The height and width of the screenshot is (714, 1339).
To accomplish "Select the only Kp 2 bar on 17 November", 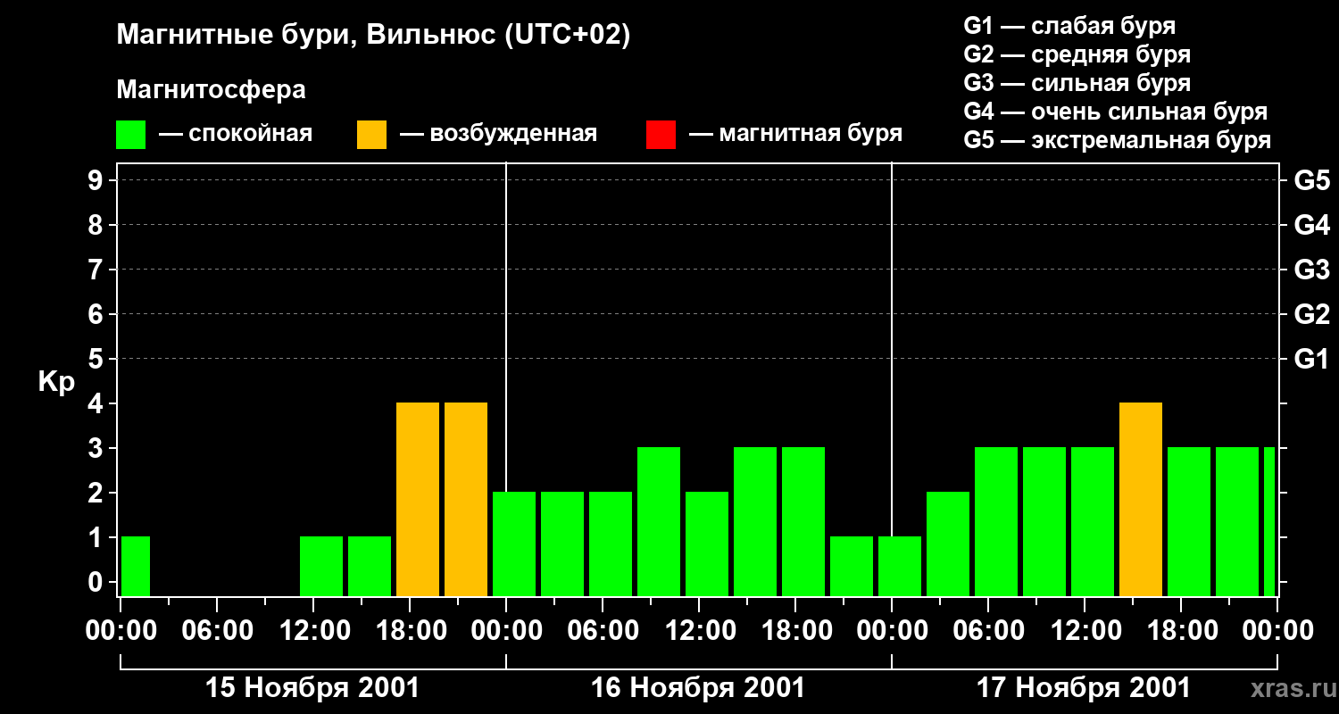I will pyautogui.click(x=948, y=544).
